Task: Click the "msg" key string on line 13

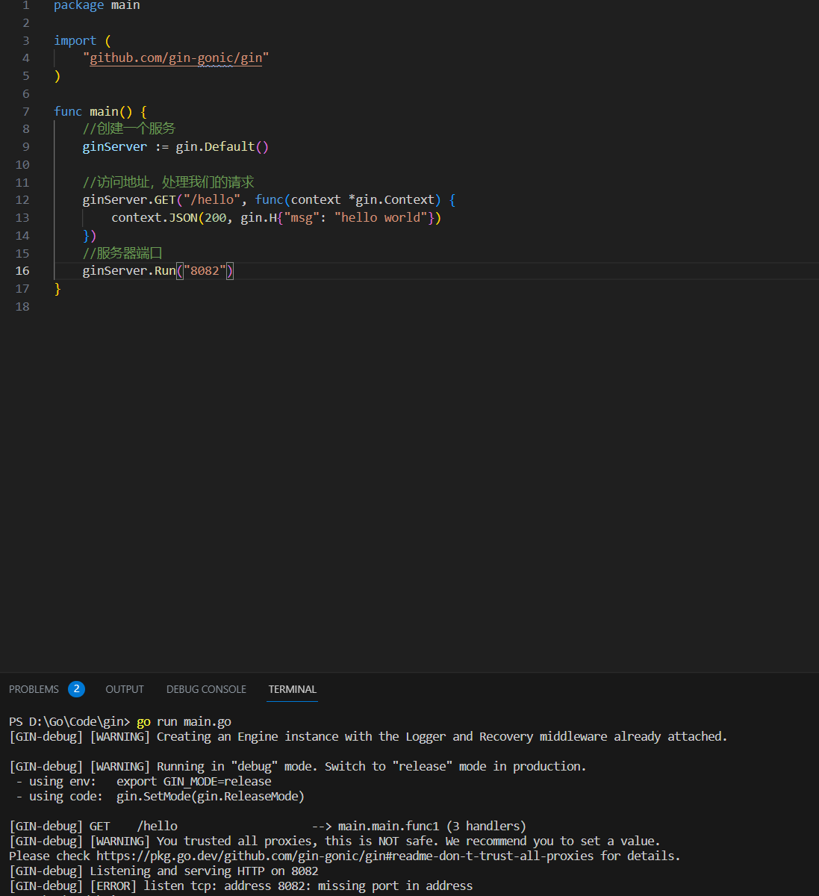Action: click(x=302, y=218)
